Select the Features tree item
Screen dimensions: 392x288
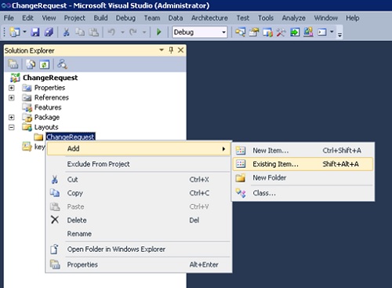tap(48, 108)
